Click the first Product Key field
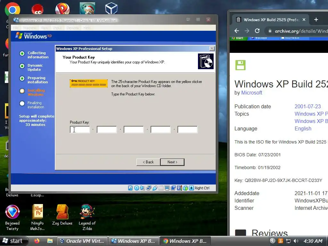 tap(80, 129)
